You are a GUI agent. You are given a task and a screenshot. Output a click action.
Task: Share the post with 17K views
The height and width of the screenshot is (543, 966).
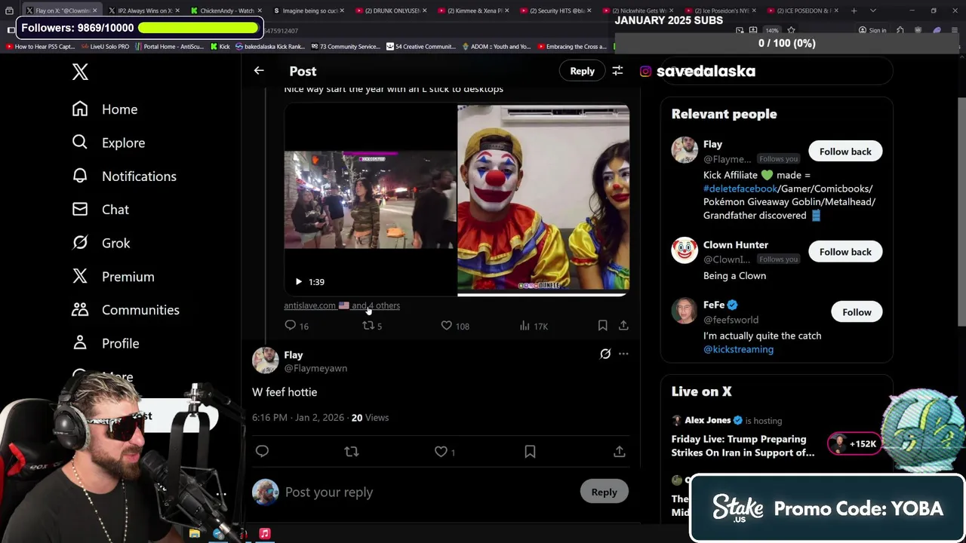tap(623, 326)
